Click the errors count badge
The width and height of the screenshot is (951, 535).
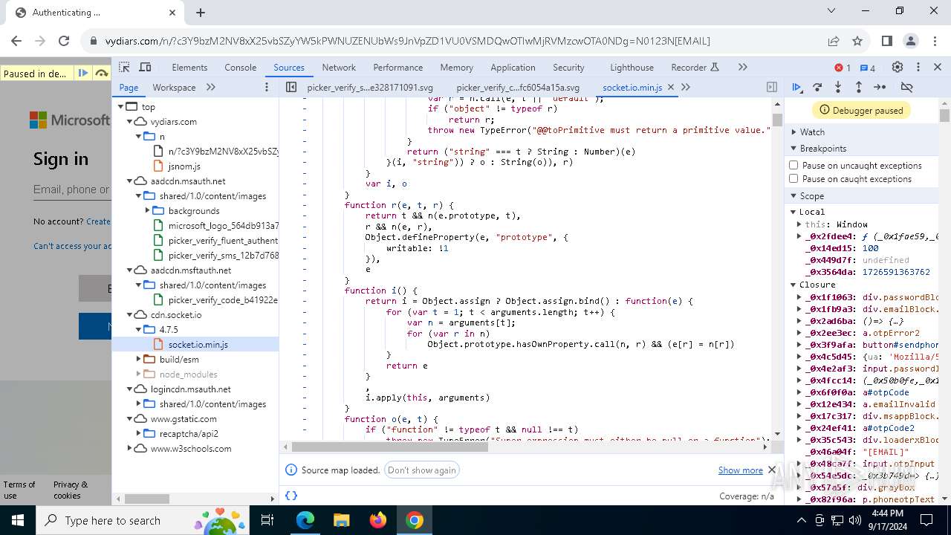point(843,68)
